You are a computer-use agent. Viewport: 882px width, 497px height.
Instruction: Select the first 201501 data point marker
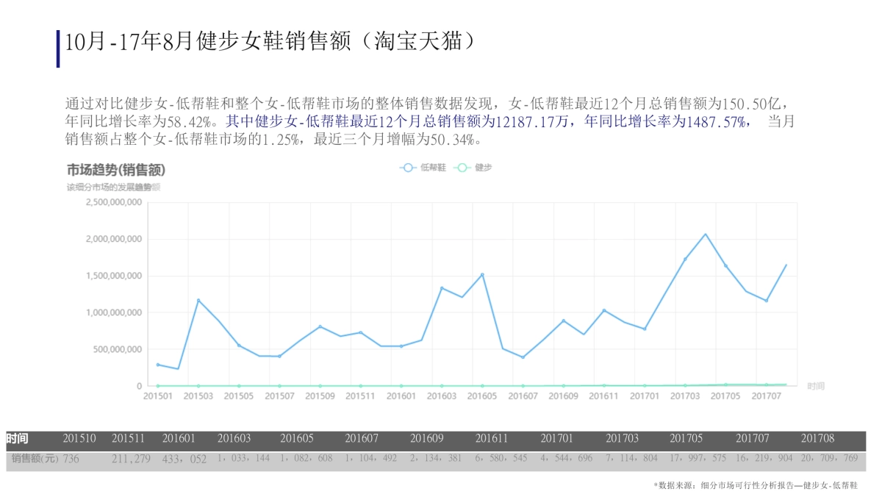click(x=157, y=364)
